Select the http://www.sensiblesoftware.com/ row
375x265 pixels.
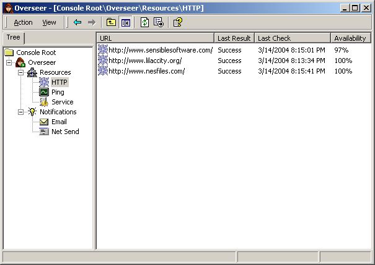pyautogui.click(x=234, y=50)
